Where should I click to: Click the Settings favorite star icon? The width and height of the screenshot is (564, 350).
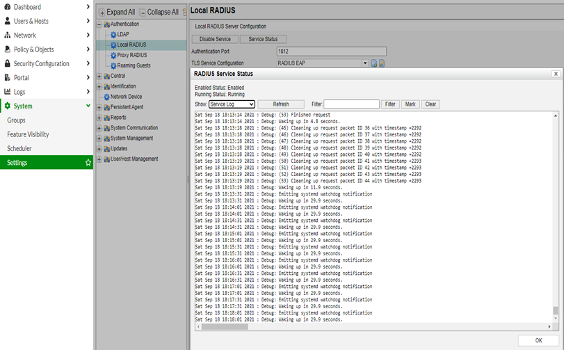[x=88, y=163]
